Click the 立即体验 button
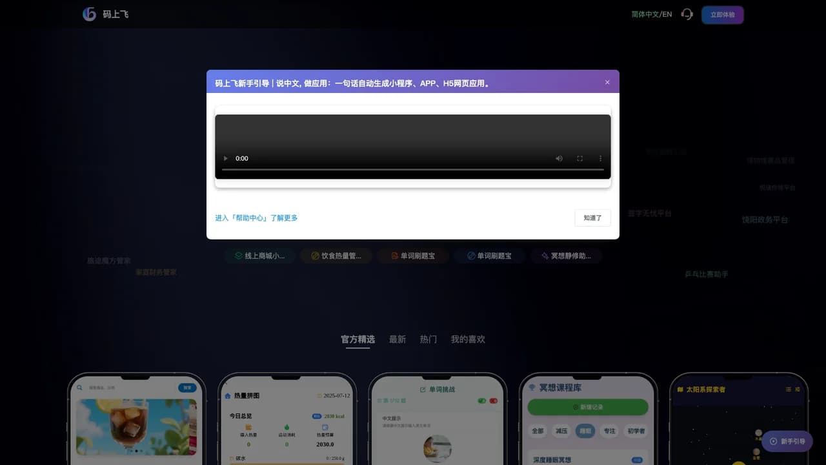This screenshot has height=465, width=826. tap(722, 15)
